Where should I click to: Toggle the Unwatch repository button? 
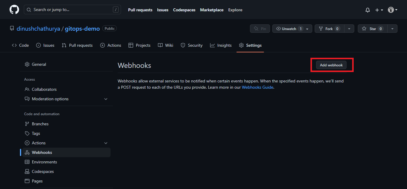click(288, 28)
